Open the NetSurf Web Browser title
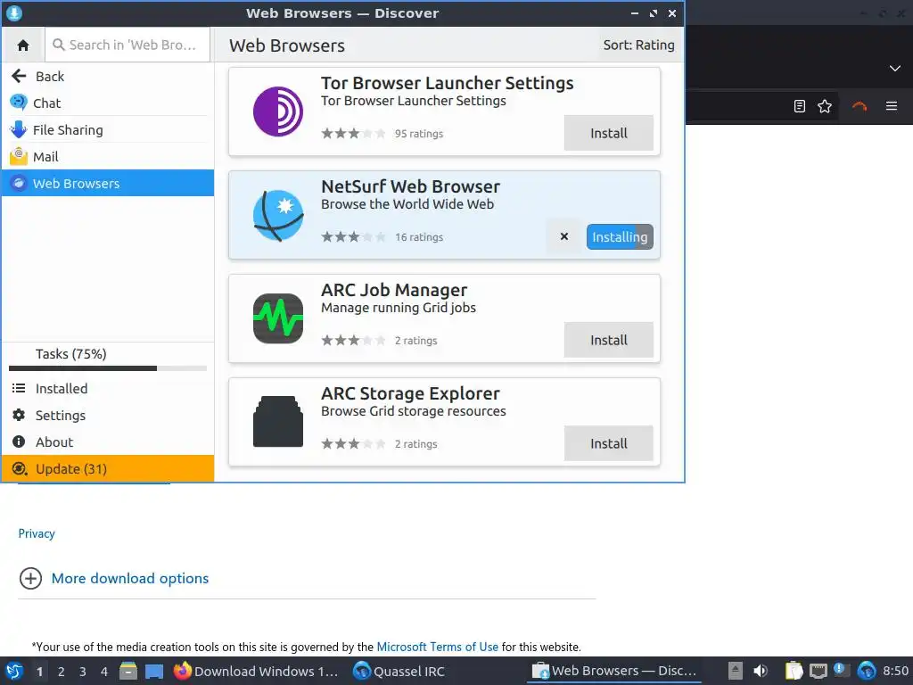This screenshot has height=685, width=913. click(410, 186)
